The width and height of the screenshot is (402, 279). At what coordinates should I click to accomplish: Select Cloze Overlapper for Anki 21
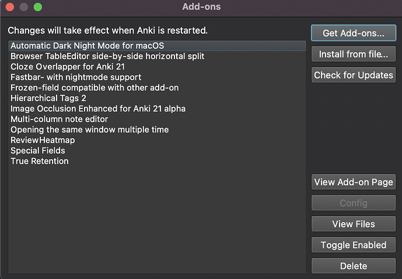pos(157,66)
